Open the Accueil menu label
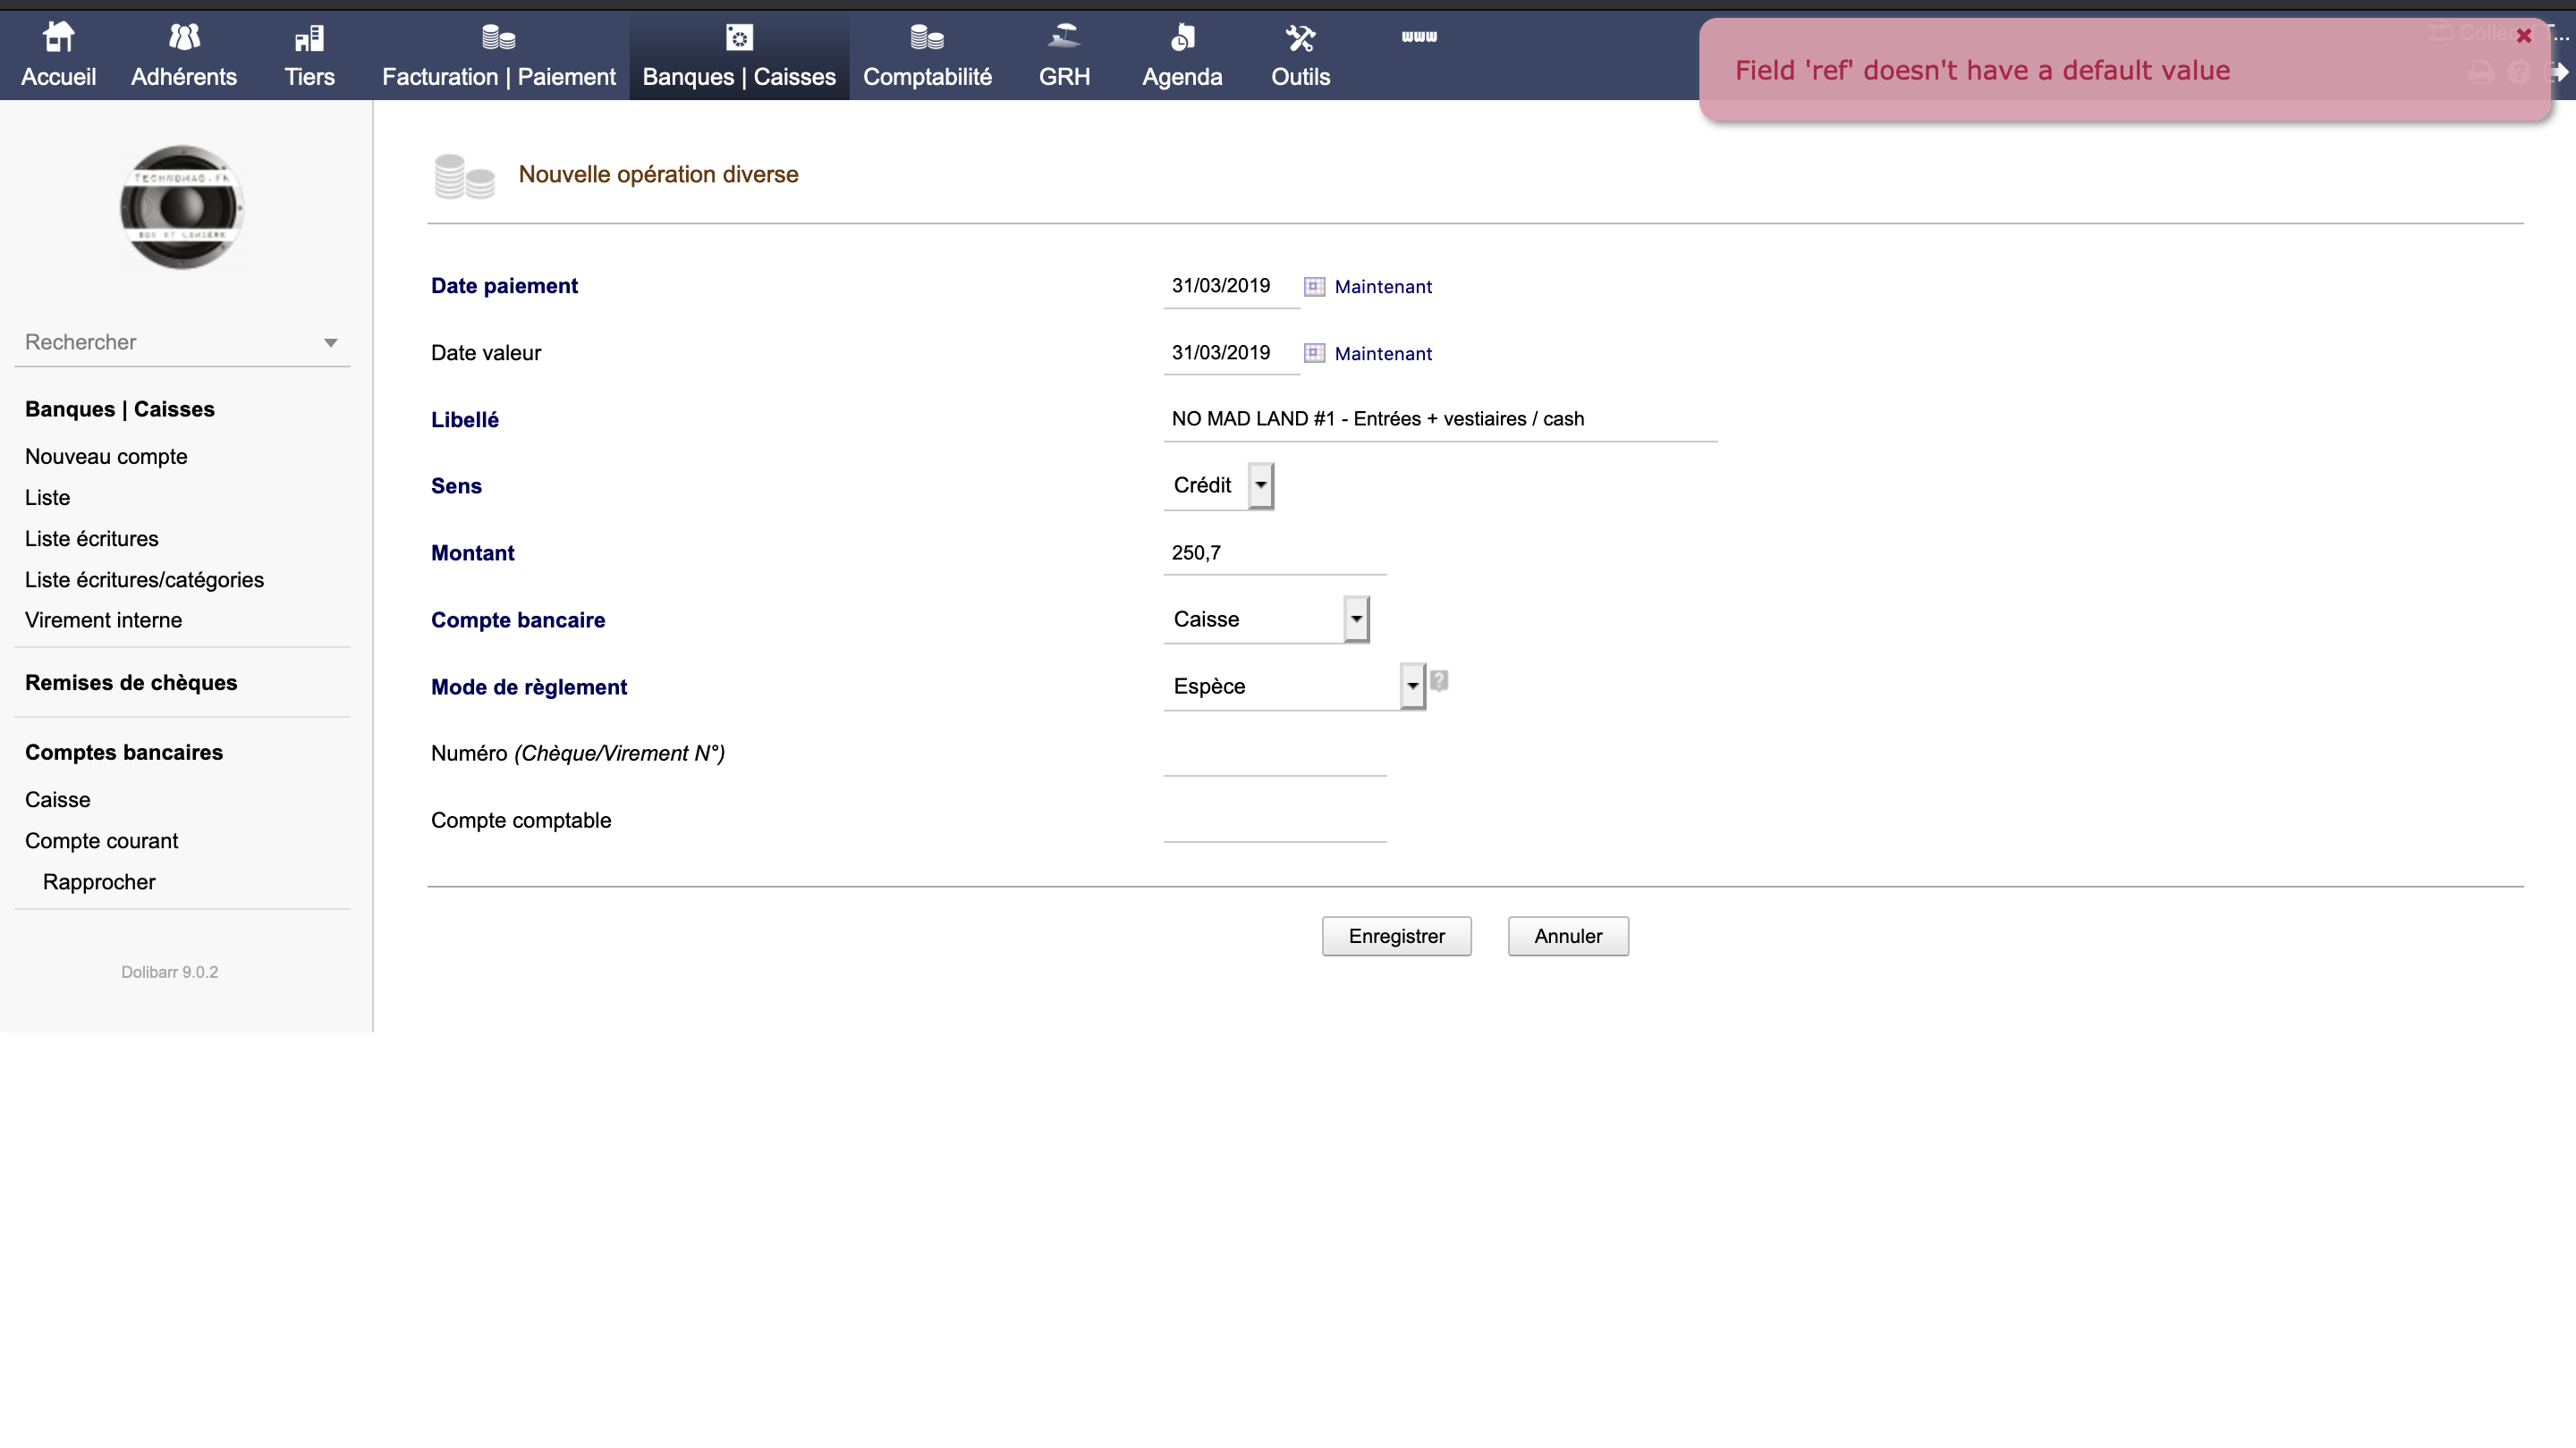This screenshot has height=1448, width=2576. (x=58, y=77)
